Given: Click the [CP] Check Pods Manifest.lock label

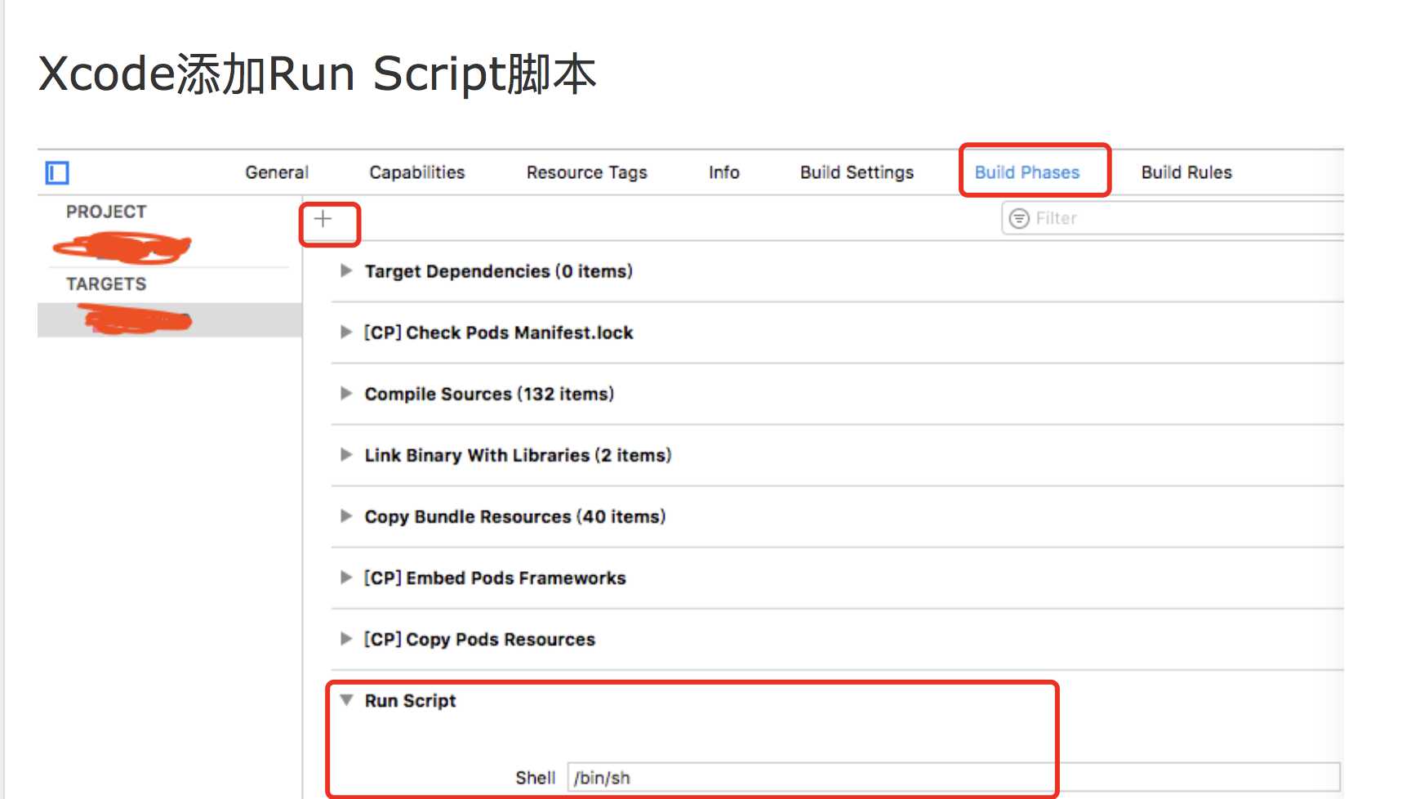Looking at the screenshot, I should 499,333.
